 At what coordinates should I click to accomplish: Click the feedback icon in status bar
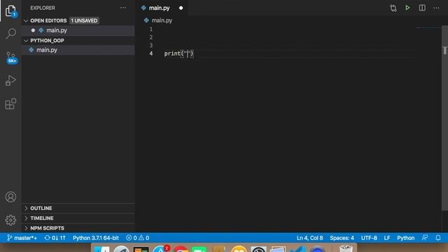[x=425, y=238]
